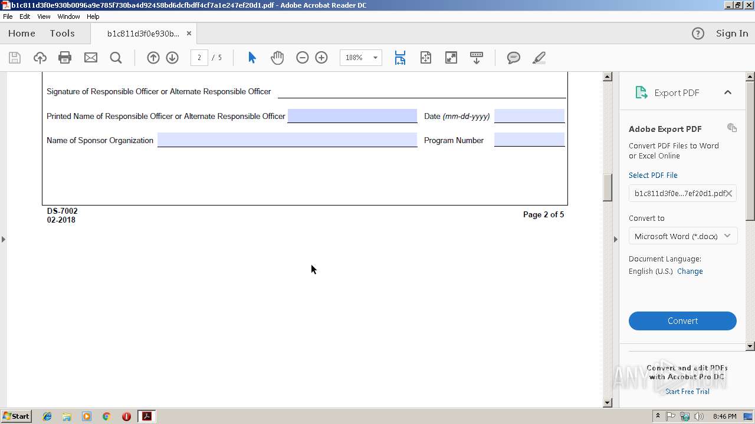Switch to the Home tab
This screenshot has height=424, width=755.
22,34
